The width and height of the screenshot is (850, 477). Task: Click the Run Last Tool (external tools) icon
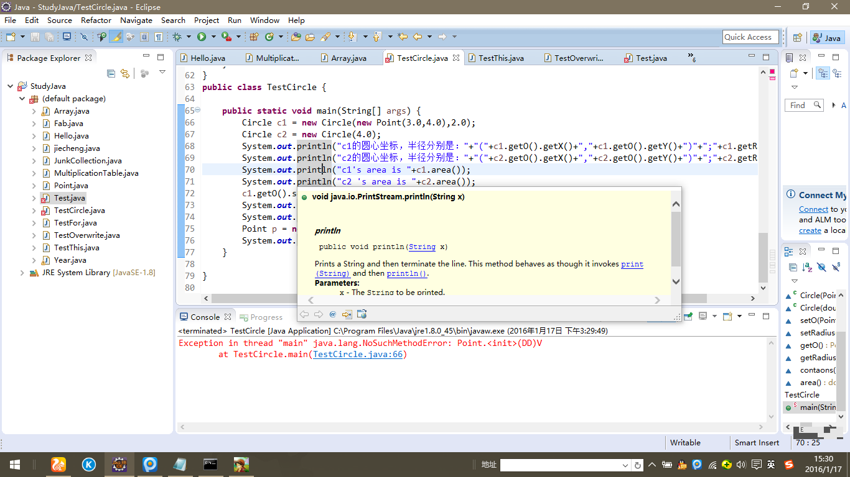(x=227, y=37)
